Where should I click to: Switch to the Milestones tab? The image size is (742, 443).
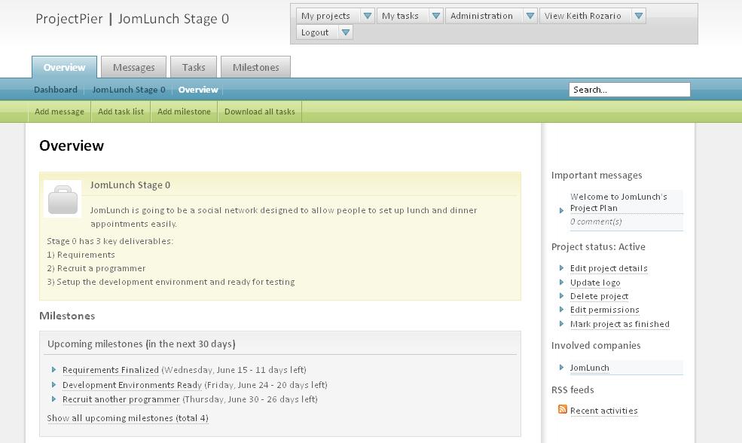tap(255, 67)
